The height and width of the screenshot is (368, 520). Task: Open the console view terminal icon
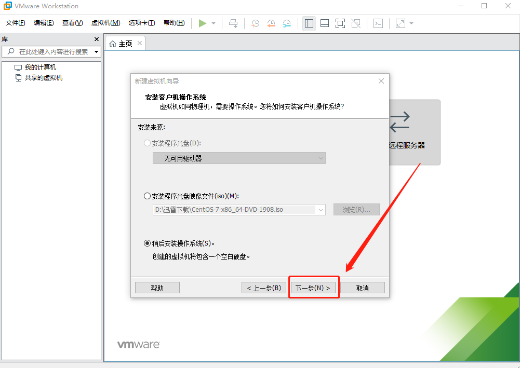pyautogui.click(x=378, y=23)
